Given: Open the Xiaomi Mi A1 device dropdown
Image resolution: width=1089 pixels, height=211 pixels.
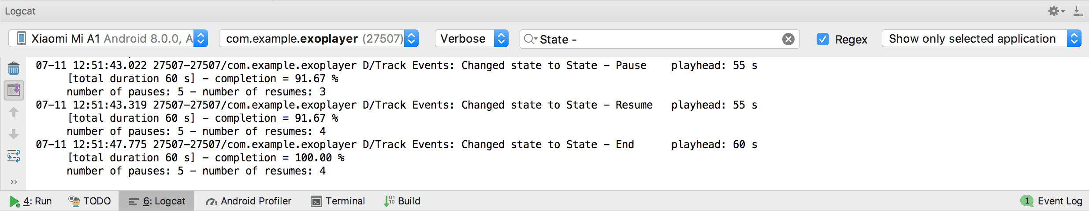Looking at the screenshot, I should pos(108,39).
